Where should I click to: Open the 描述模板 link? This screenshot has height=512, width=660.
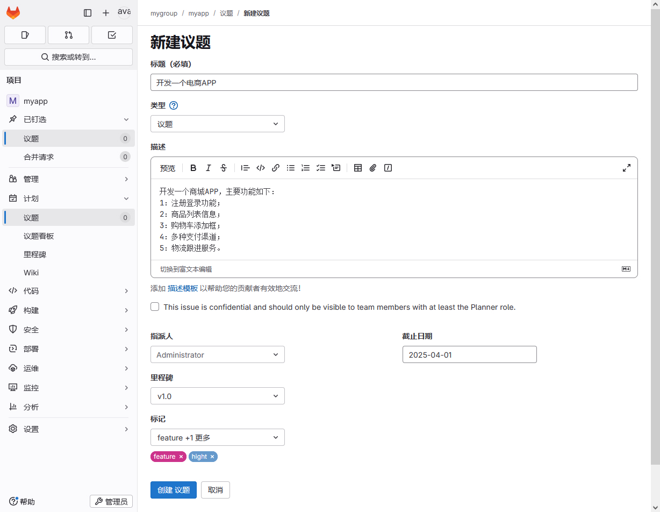183,288
